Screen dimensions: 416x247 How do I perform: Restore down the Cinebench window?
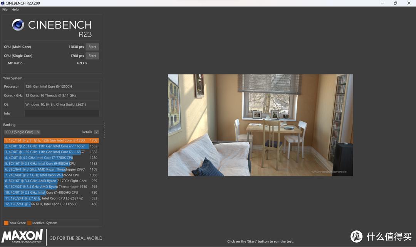coord(395,3)
